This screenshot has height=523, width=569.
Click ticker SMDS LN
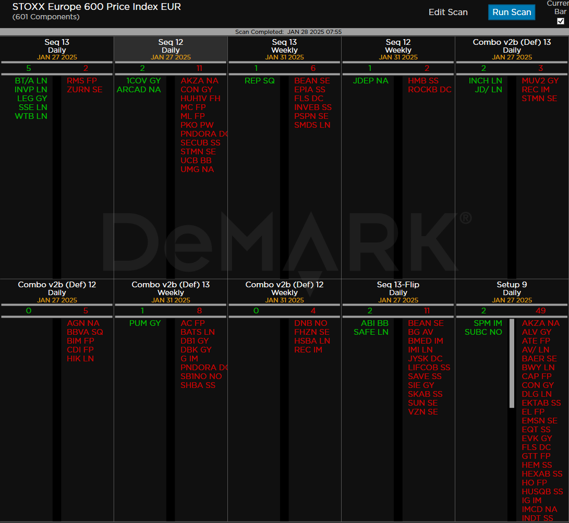[312, 125]
